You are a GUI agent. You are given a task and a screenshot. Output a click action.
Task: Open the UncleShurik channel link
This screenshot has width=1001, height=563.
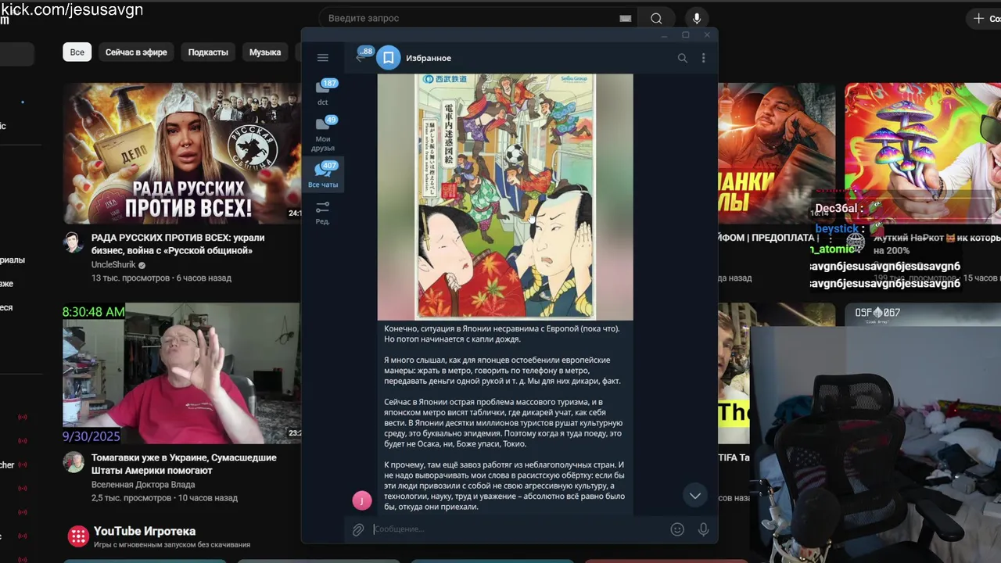tap(113, 265)
